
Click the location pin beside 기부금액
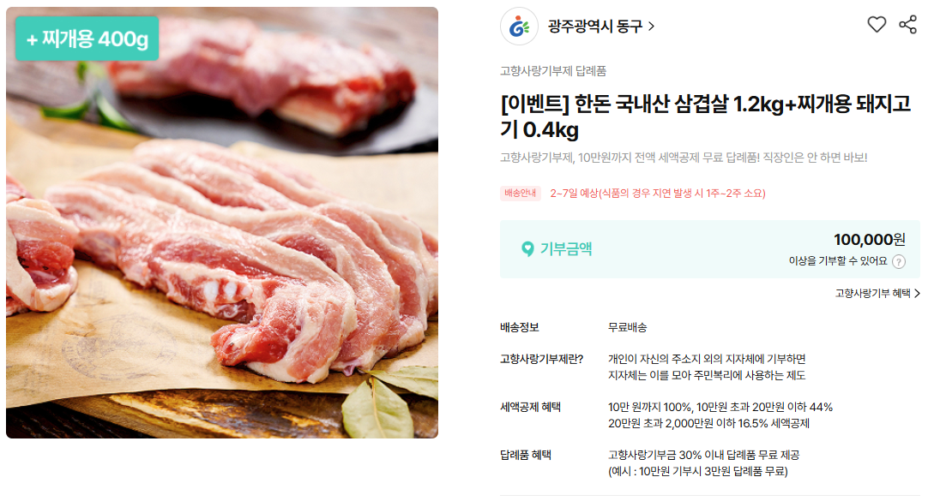pyautogui.click(x=527, y=249)
